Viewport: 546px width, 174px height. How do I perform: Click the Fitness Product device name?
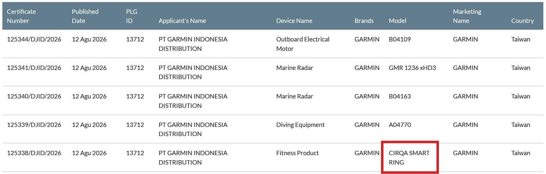297,153
